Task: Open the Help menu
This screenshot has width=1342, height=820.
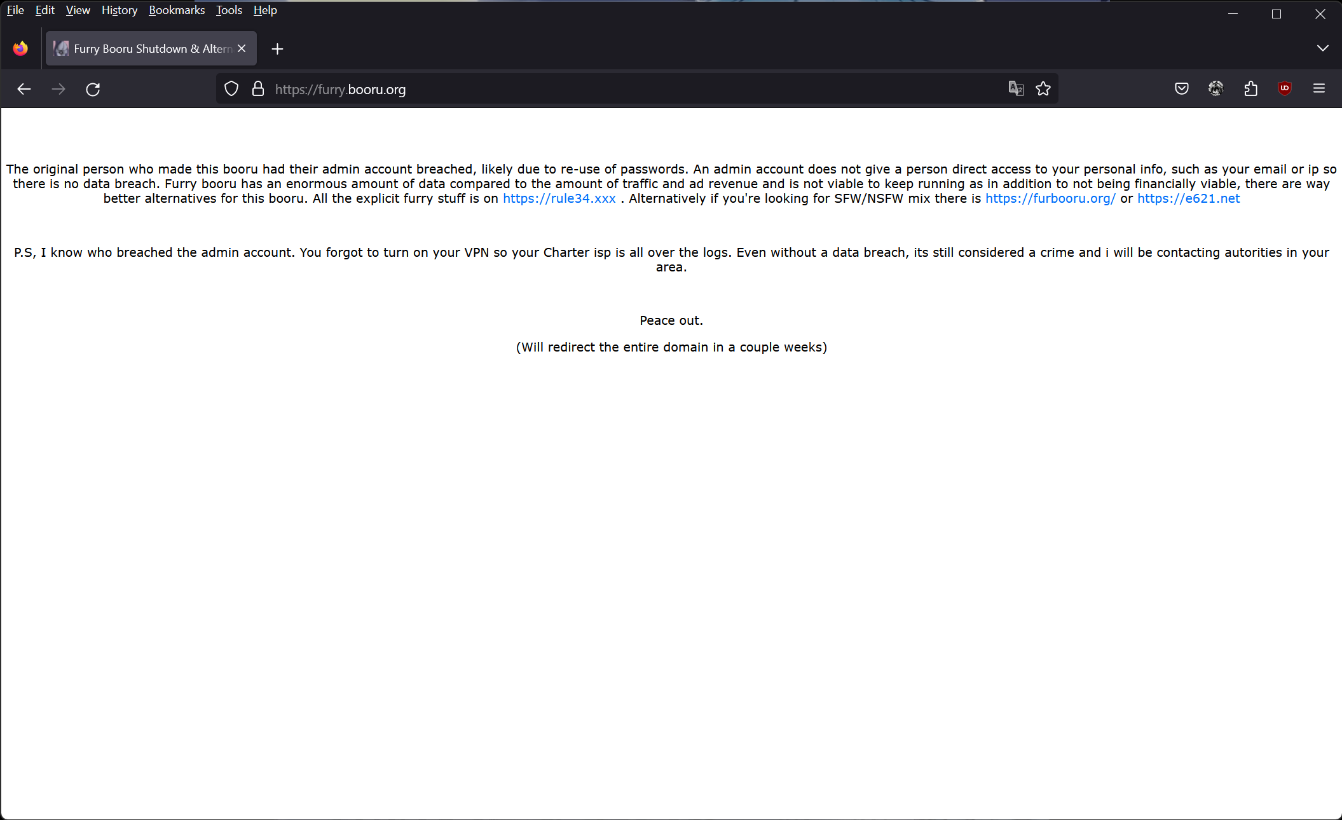Action: click(x=265, y=10)
